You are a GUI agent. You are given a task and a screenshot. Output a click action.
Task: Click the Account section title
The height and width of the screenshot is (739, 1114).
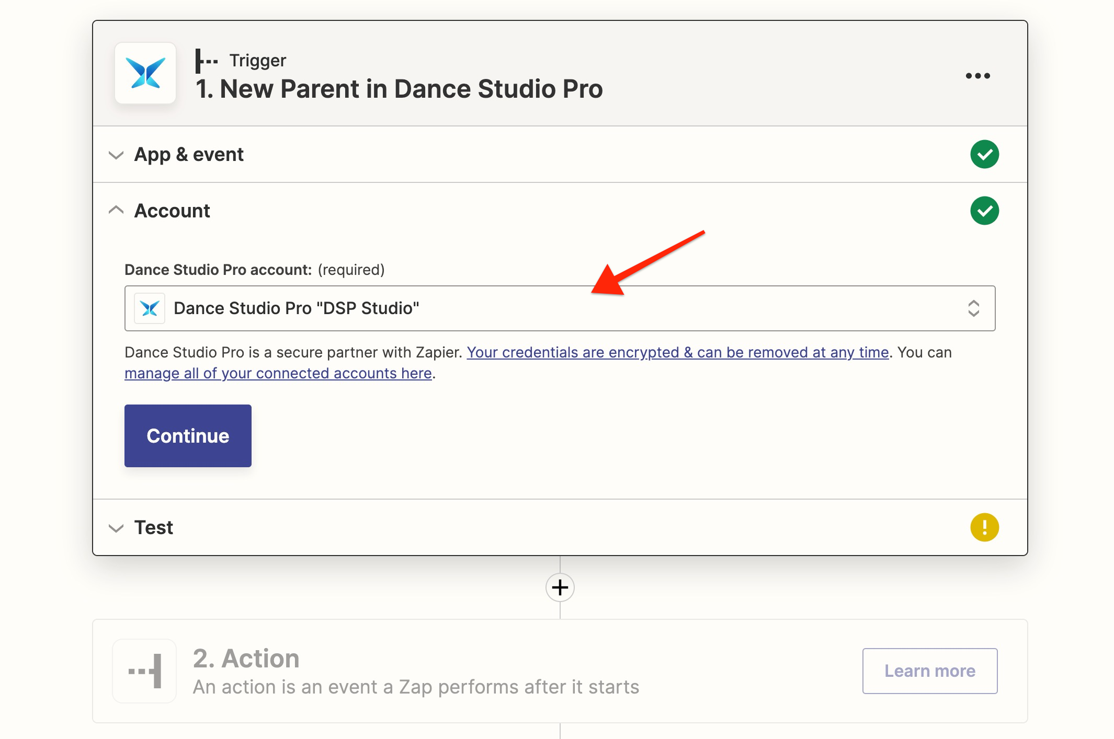click(x=172, y=211)
